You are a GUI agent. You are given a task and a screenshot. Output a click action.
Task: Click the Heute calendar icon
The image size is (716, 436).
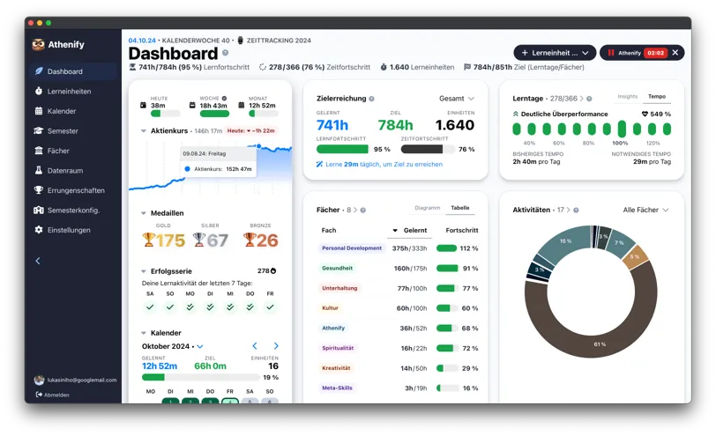(x=143, y=105)
